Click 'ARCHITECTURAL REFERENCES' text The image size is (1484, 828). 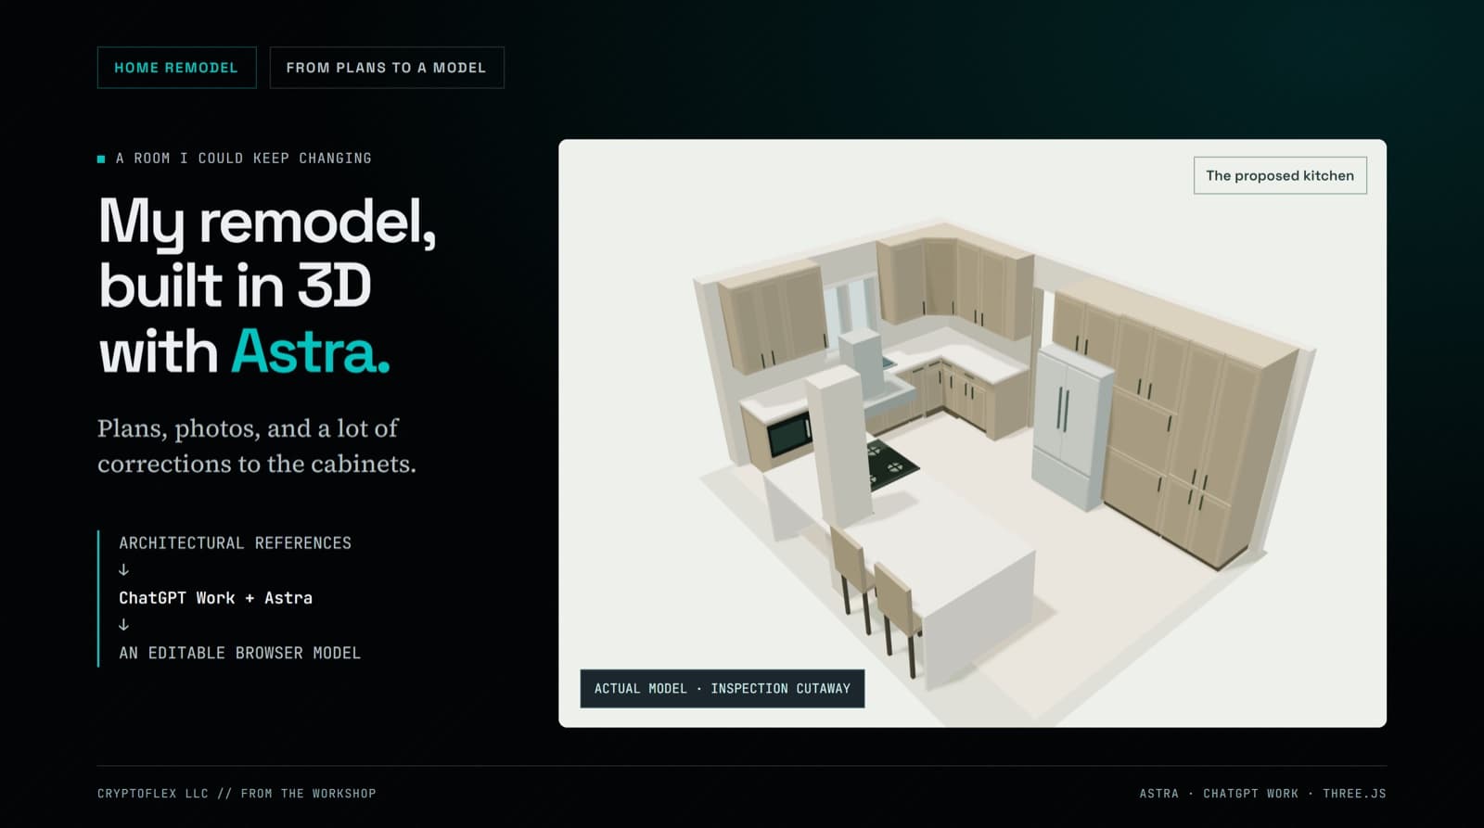click(236, 542)
